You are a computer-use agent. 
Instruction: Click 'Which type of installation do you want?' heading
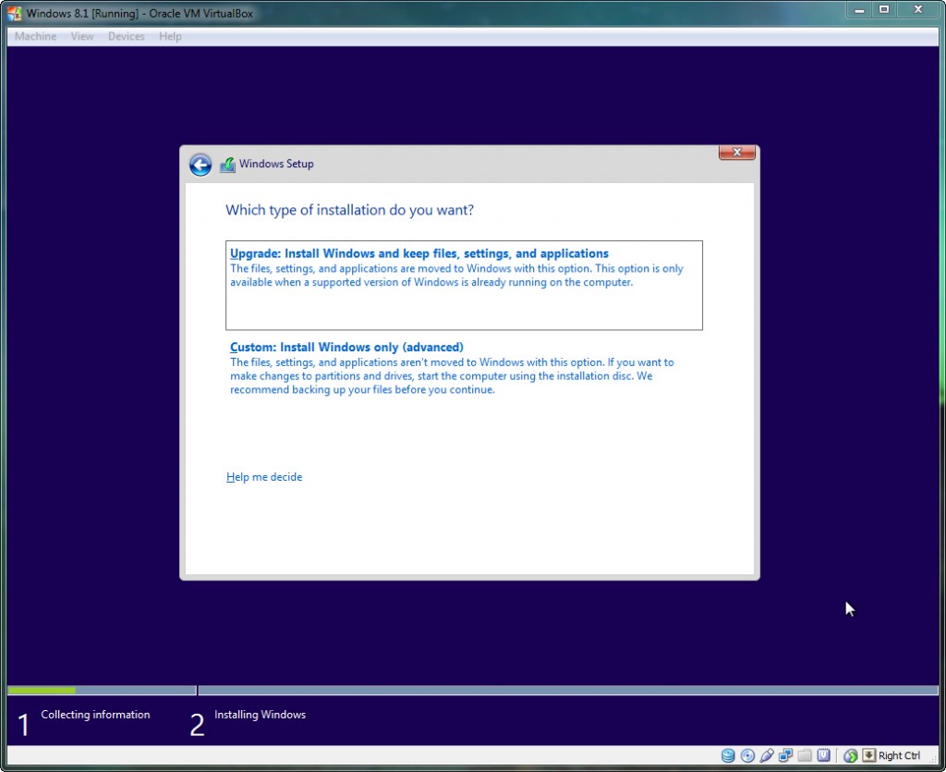pyautogui.click(x=350, y=210)
